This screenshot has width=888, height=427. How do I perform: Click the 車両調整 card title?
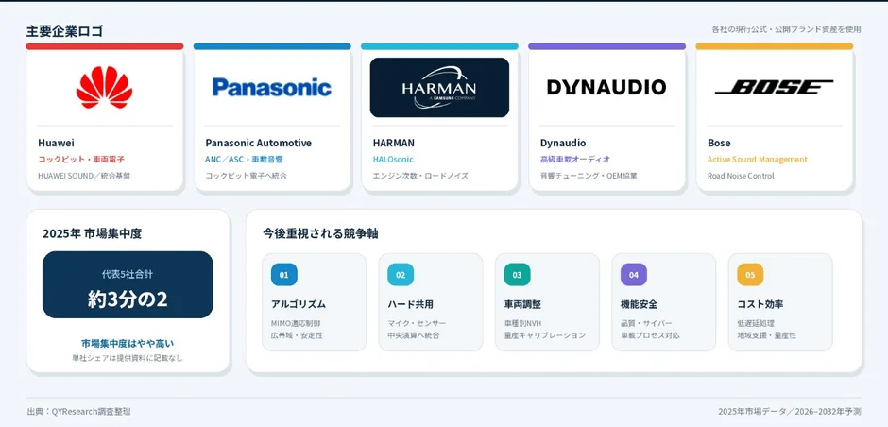click(522, 304)
